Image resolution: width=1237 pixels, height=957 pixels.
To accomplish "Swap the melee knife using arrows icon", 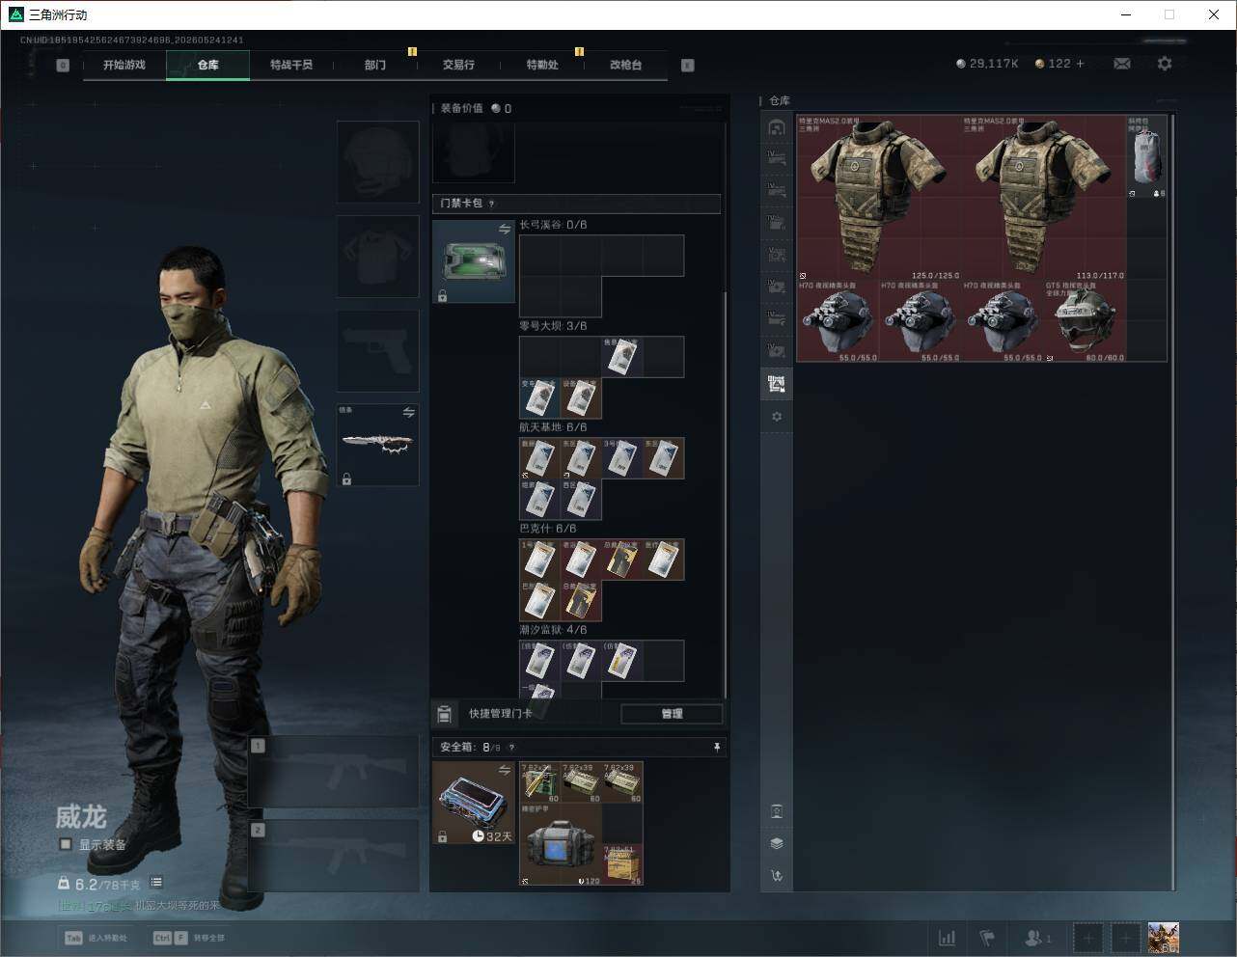I will pyautogui.click(x=409, y=412).
